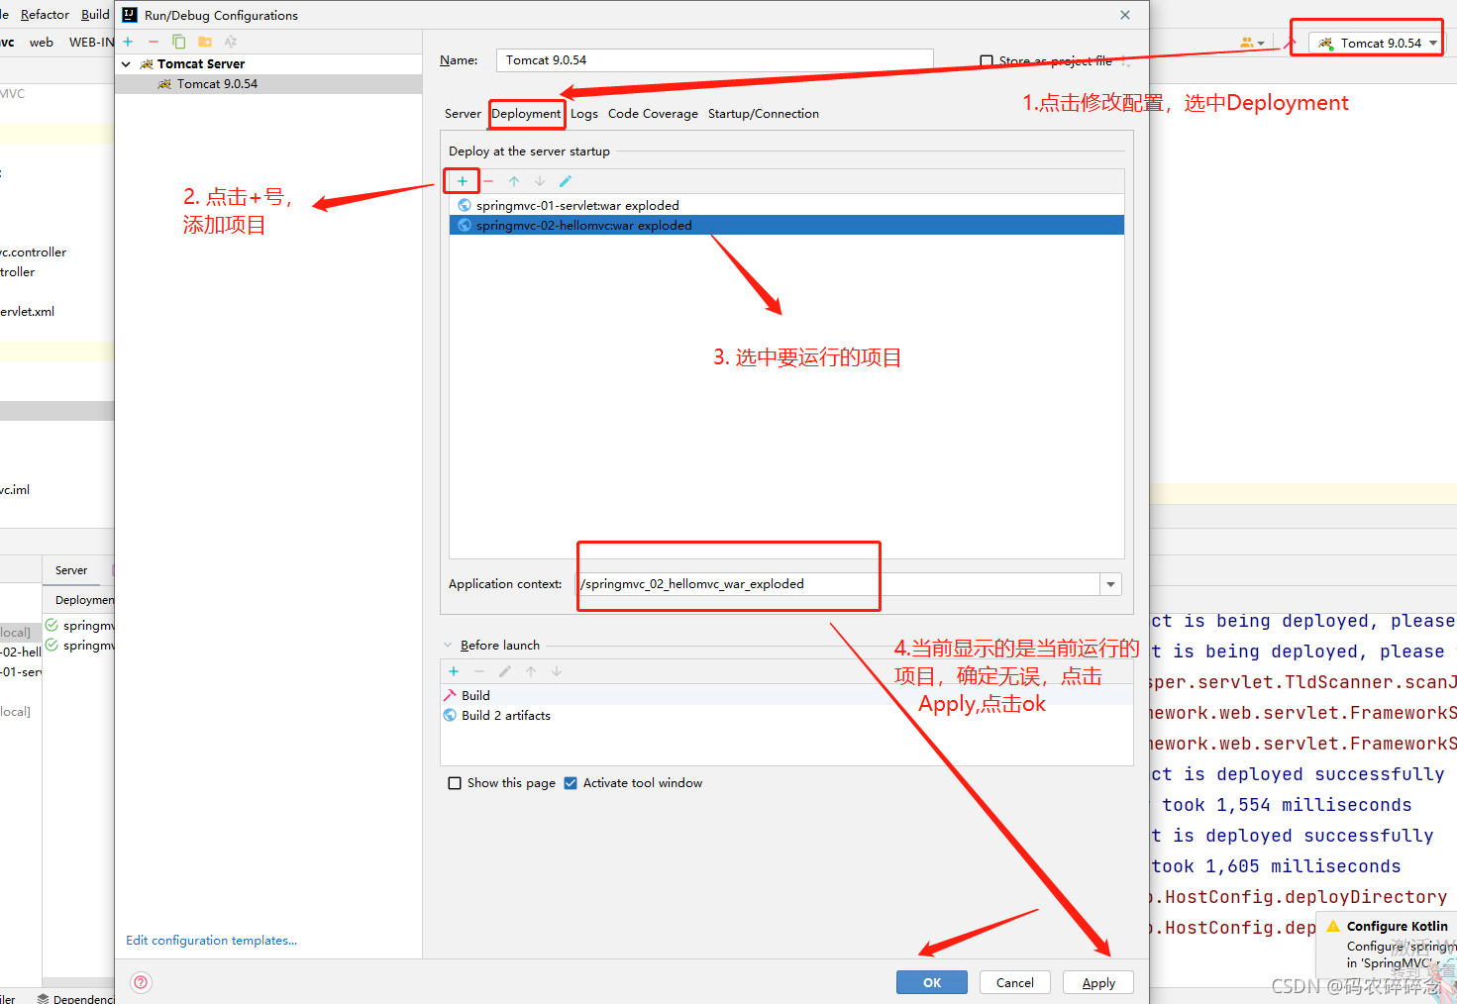The image size is (1457, 1004).
Task: Move deployment item up arrow
Action: click(514, 181)
